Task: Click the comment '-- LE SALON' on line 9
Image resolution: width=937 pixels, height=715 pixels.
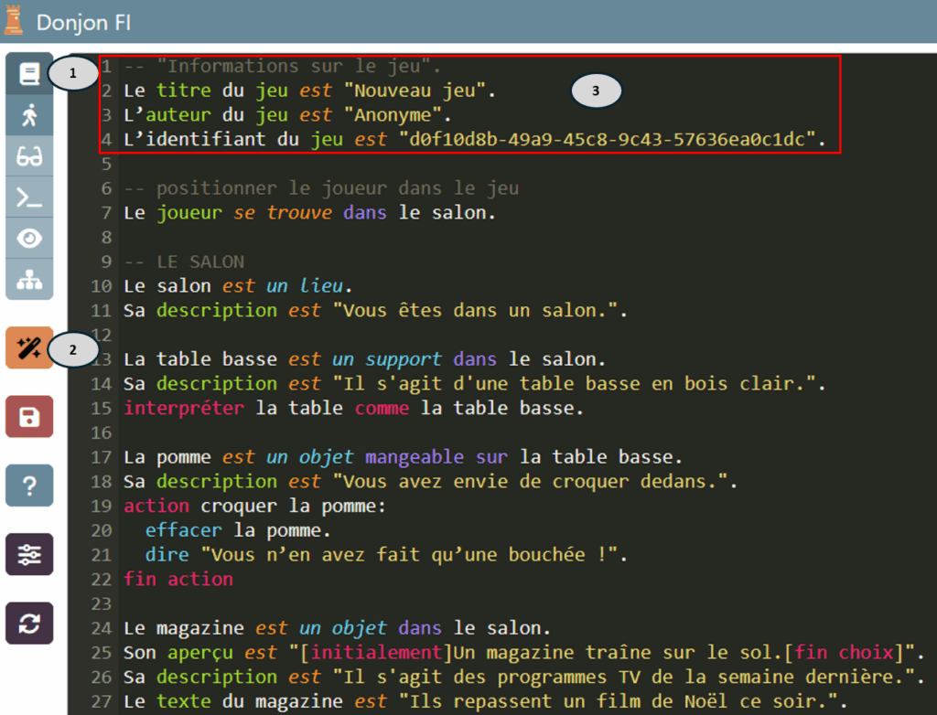Action: pos(188,261)
